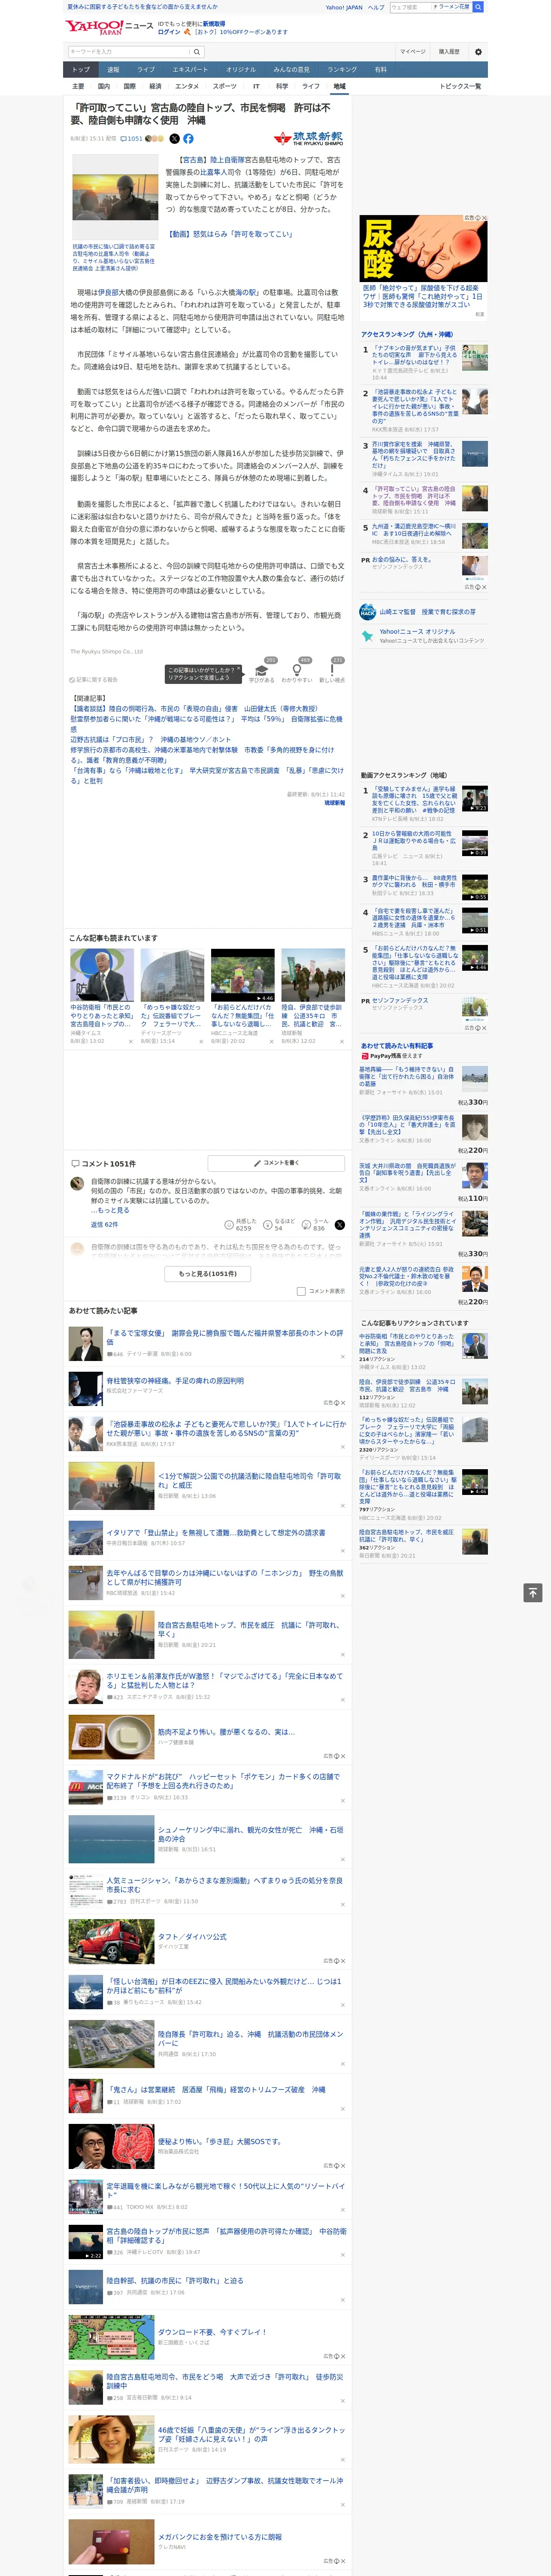The image size is (551, 2576).
Task: Select the 地域 category tab
Action: pyautogui.click(x=340, y=87)
